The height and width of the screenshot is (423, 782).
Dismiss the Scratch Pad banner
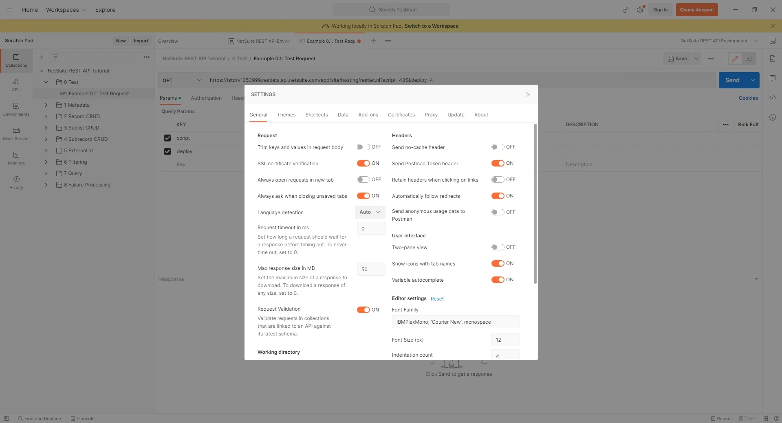(773, 26)
